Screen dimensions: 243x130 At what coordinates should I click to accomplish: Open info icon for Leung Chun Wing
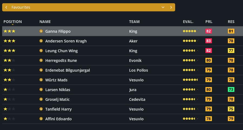coord(41,51)
